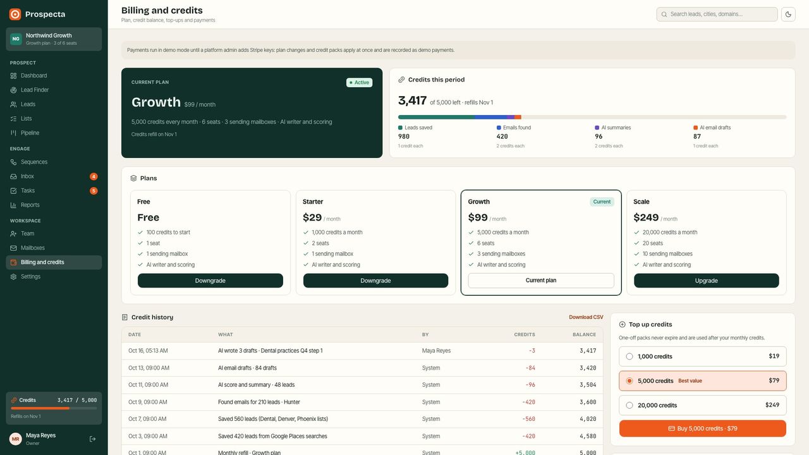Click the Active status badge
Viewport: 809px width, 455px height.
(x=360, y=83)
